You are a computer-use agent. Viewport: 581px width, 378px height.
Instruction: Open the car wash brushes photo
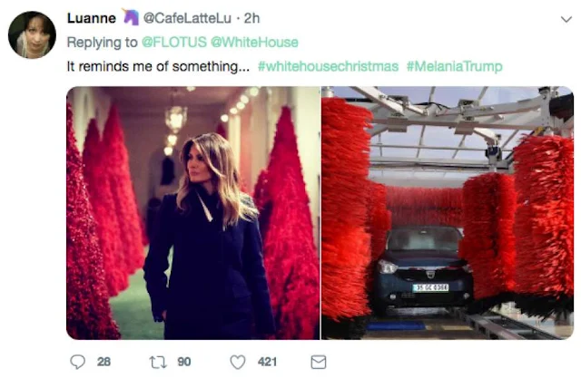coord(448,213)
